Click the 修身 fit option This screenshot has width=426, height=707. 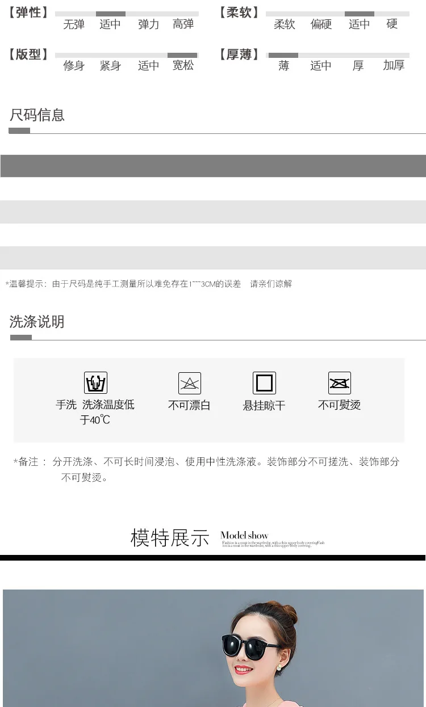74,66
